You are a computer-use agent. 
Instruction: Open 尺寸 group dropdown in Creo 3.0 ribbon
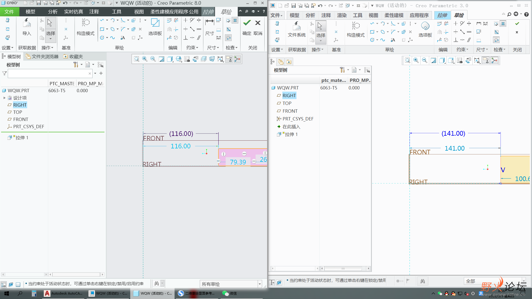coord(482,50)
